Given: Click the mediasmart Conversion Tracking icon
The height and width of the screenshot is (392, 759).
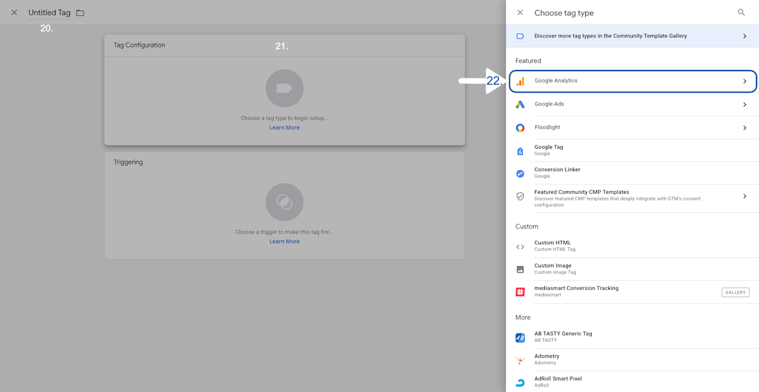Looking at the screenshot, I should click(x=520, y=292).
